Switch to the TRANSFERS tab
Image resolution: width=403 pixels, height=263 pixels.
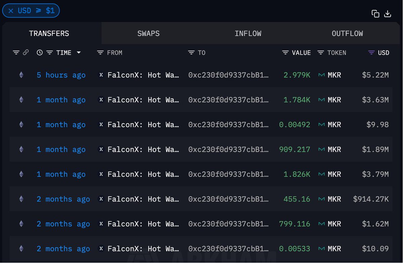pyautogui.click(x=49, y=34)
